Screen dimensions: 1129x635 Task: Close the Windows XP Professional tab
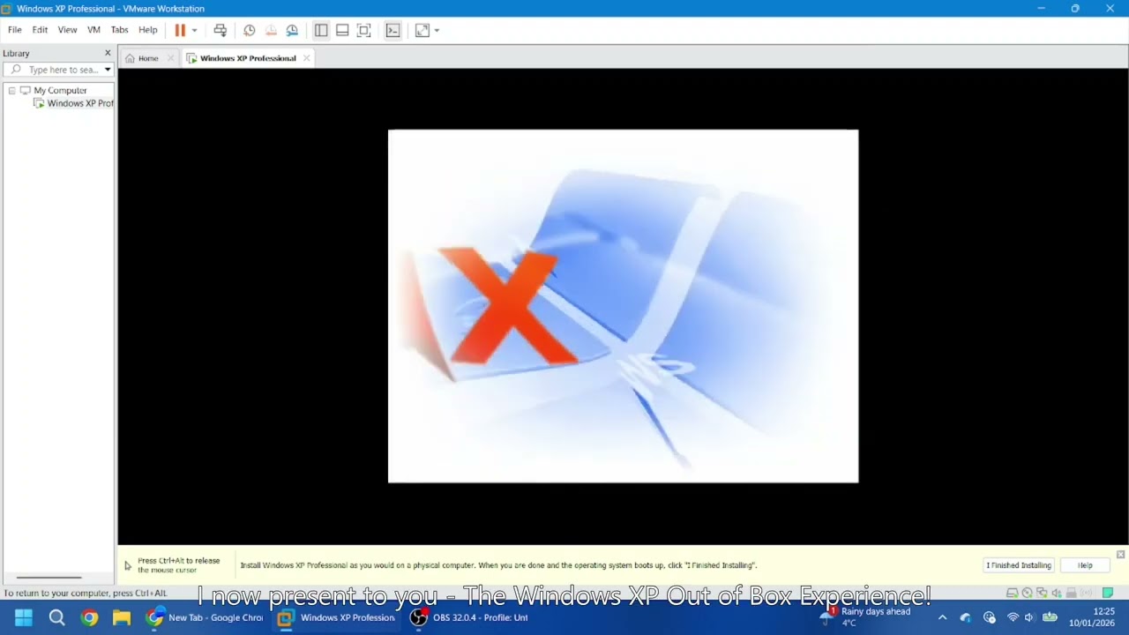coord(307,58)
